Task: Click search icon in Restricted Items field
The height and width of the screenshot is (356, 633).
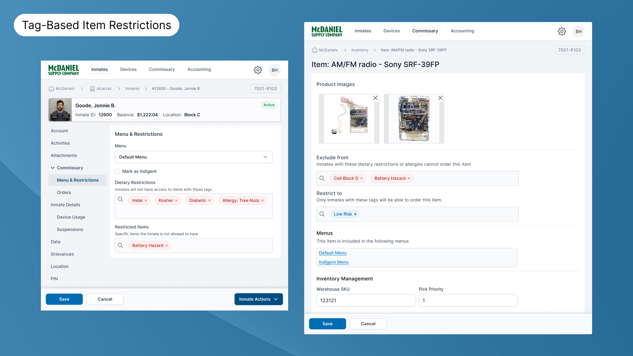Action: tap(120, 246)
